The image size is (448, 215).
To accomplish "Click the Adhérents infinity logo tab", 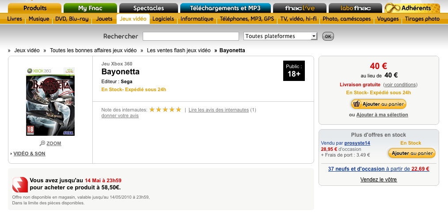I will click(x=412, y=8).
